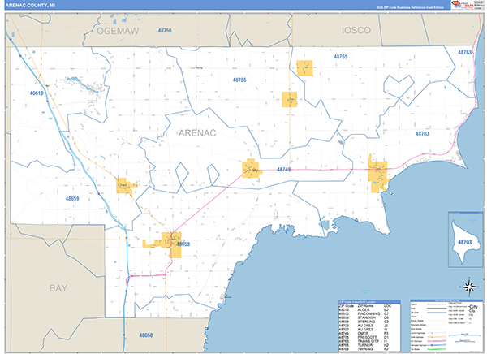The image size is (487, 354).
Task: Click the 'ARENAC COUNTY, MI' title
Action: pos(32,6)
